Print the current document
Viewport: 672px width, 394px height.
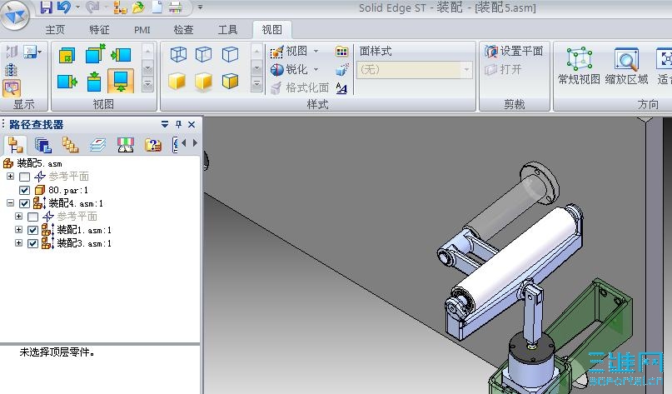pyautogui.click(x=175, y=7)
